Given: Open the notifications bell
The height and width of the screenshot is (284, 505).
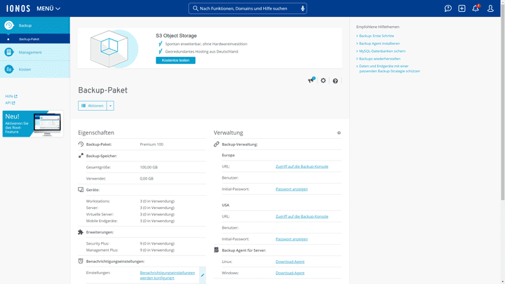Looking at the screenshot, I should pyautogui.click(x=476, y=8).
